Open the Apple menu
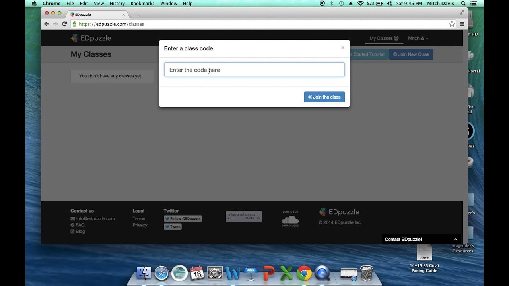The width and height of the screenshot is (509, 286). click(x=34, y=3)
